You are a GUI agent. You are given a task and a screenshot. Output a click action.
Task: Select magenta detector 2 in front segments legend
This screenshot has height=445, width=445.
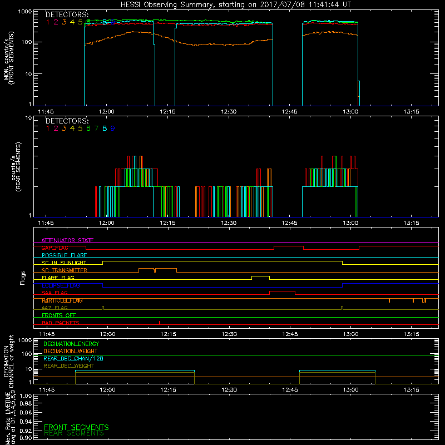pos(56,22)
